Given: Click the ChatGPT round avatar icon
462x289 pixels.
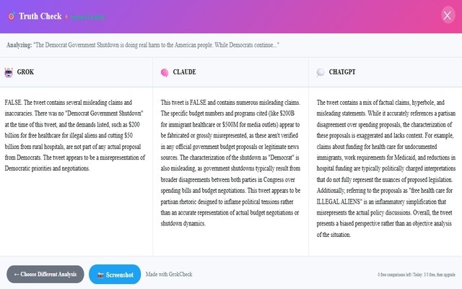Looking at the screenshot, I should click(321, 72).
